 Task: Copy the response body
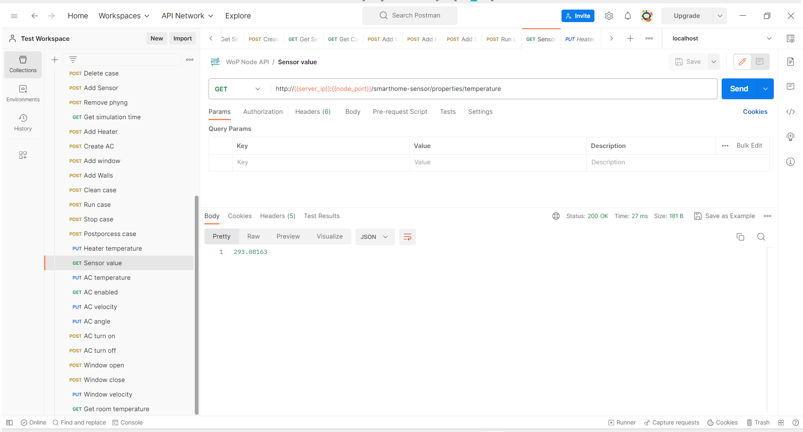coord(740,237)
